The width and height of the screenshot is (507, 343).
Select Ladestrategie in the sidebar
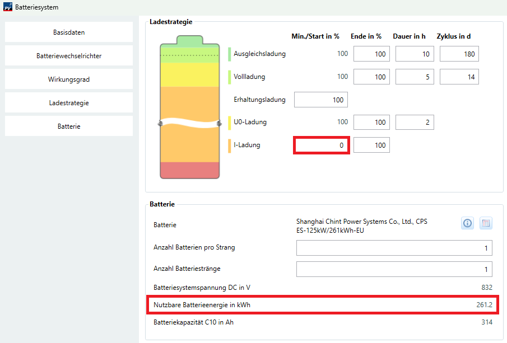tap(69, 103)
